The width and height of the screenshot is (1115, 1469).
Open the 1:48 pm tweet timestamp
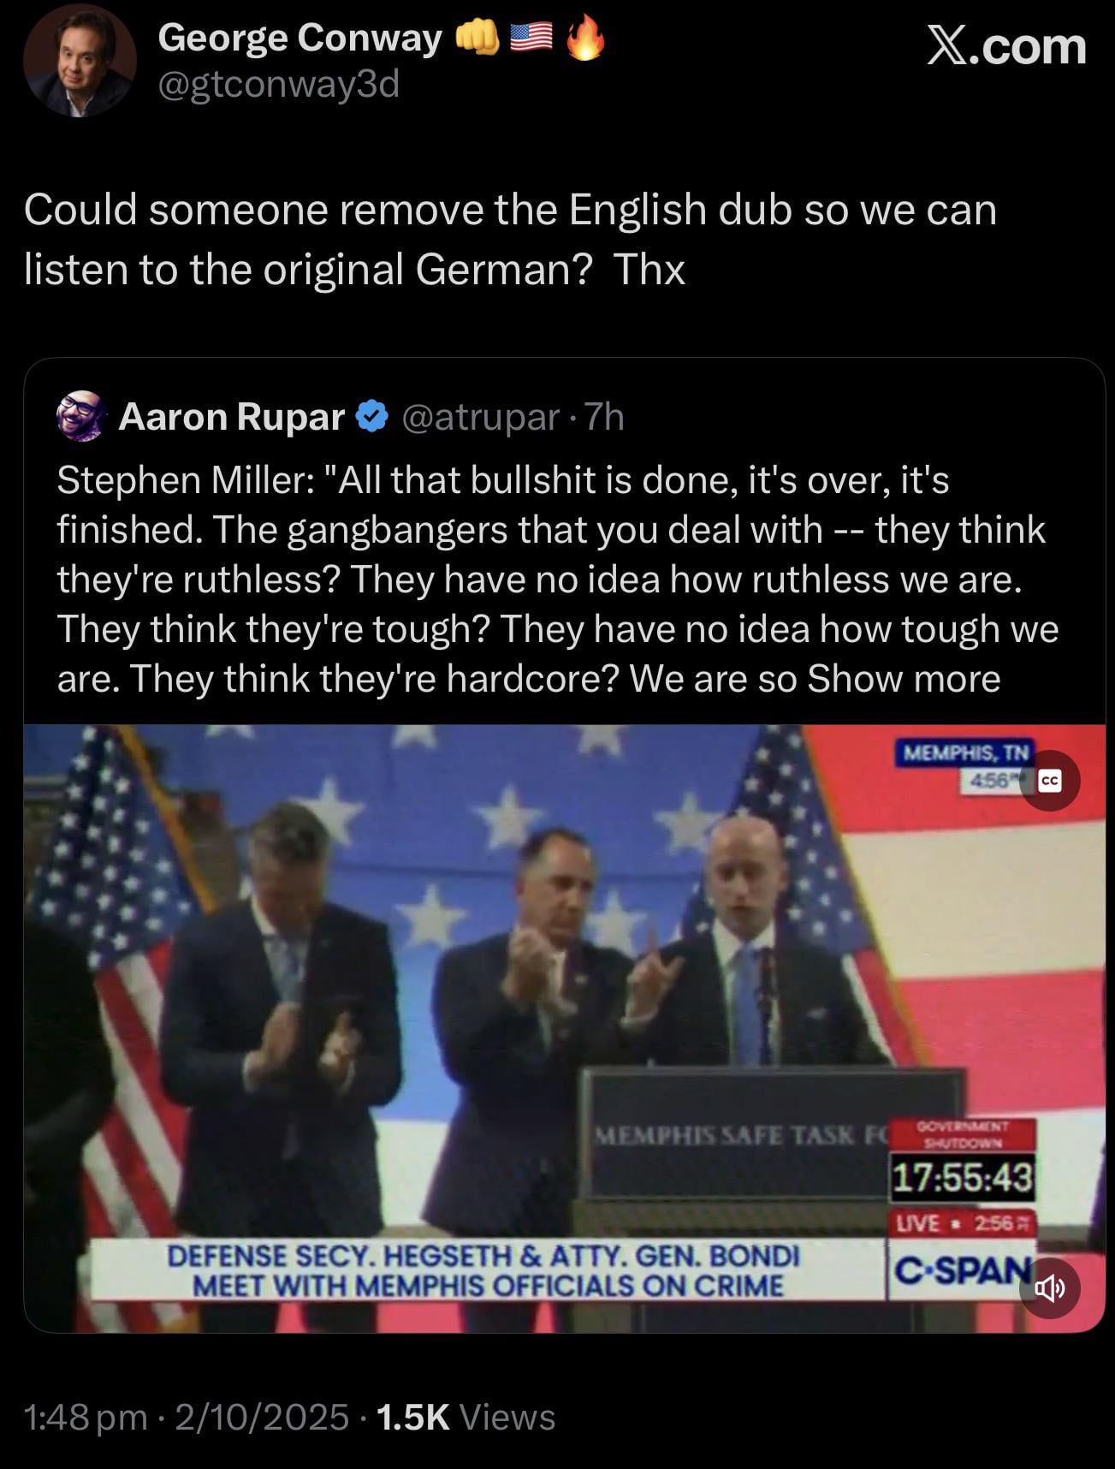click(x=86, y=1417)
